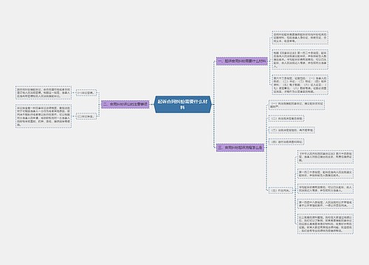Select the central node 起诉合同纠纷需要什么材料

click(183, 105)
